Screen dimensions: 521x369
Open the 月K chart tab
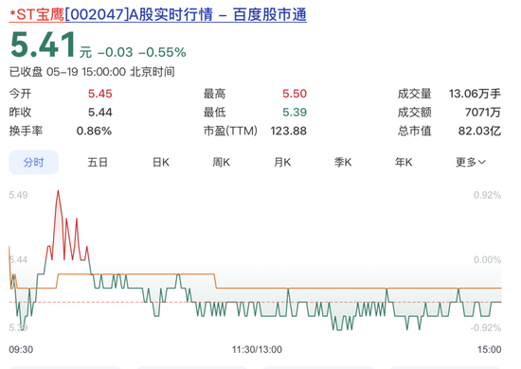click(x=282, y=163)
